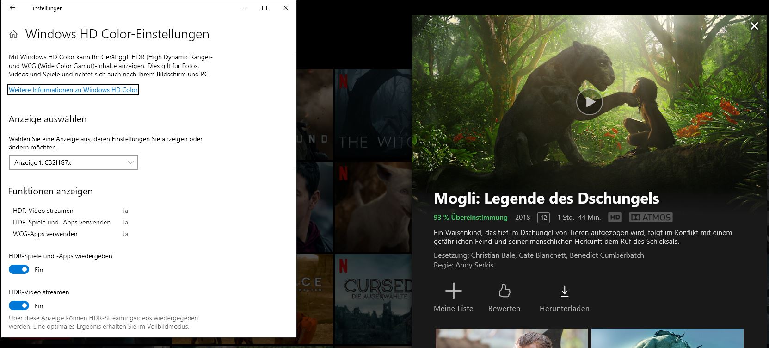This screenshot has width=769, height=348.
Task: Rate the movie using the thumbs-up Bewerten icon
Action: click(504, 291)
